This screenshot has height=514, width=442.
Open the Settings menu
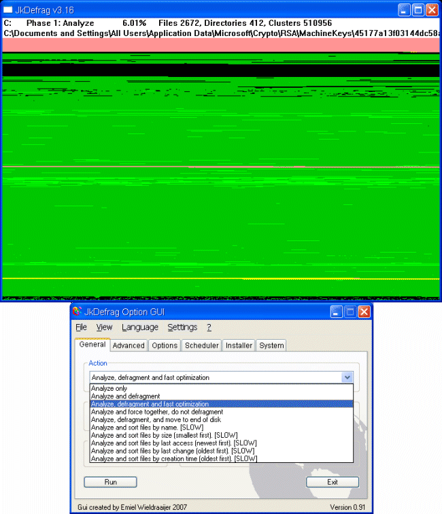click(182, 327)
